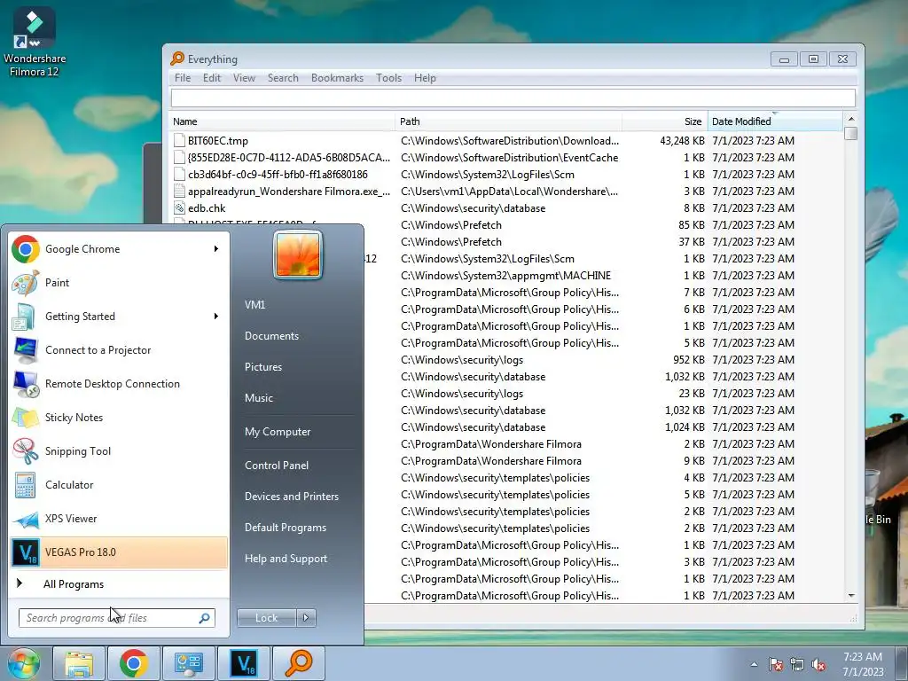Sort by Path column header
The height and width of the screenshot is (681, 908).
click(x=508, y=121)
